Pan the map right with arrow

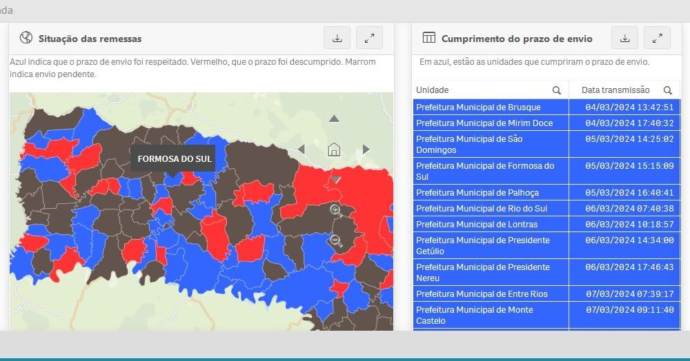pyautogui.click(x=366, y=149)
